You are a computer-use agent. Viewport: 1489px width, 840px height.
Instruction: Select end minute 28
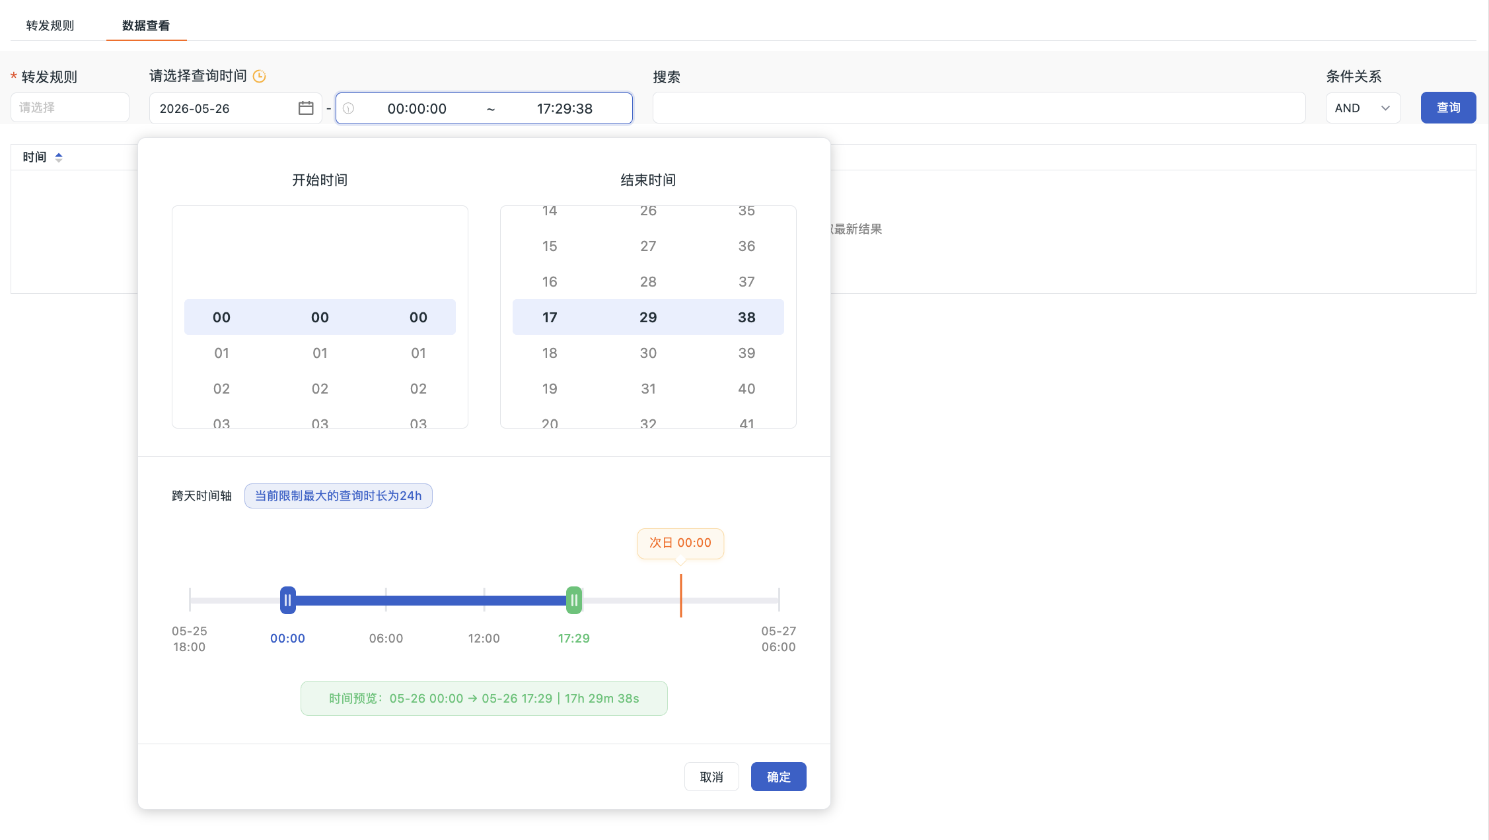click(x=648, y=282)
